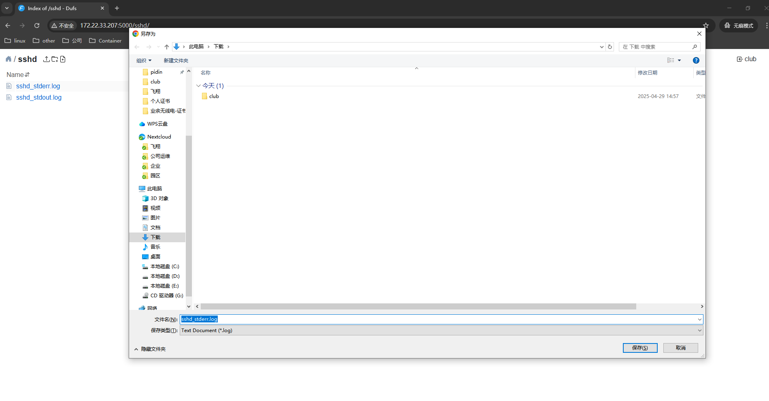Go up one folder level arrow
This screenshot has width=769, height=401.
click(x=166, y=47)
